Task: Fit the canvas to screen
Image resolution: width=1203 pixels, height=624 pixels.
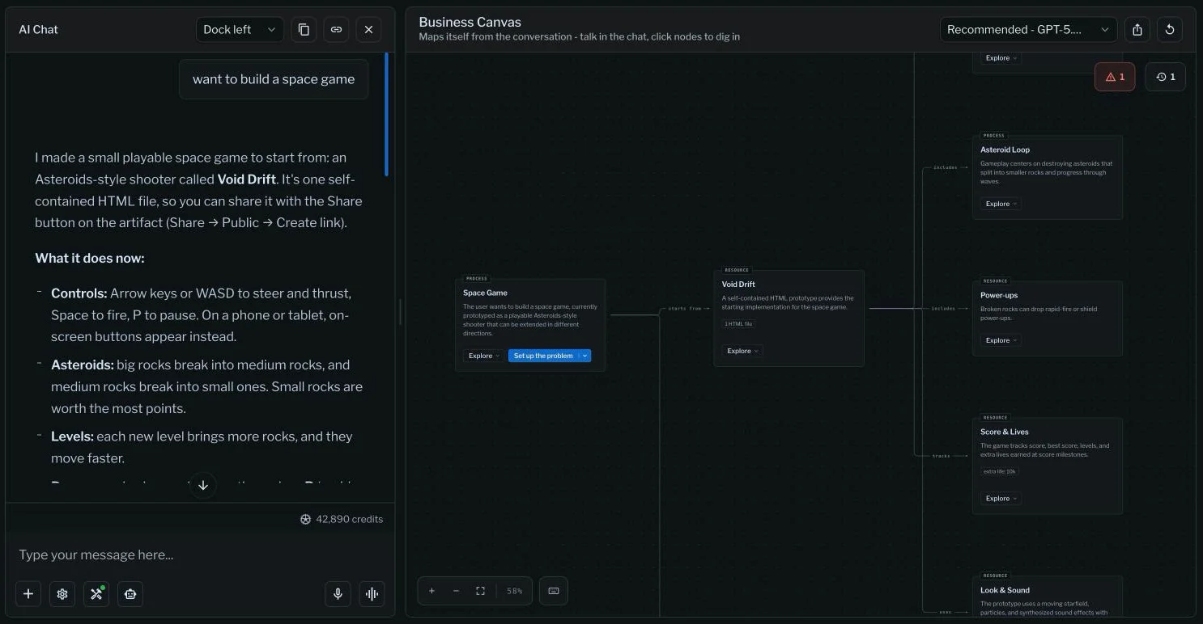Action: pos(480,591)
